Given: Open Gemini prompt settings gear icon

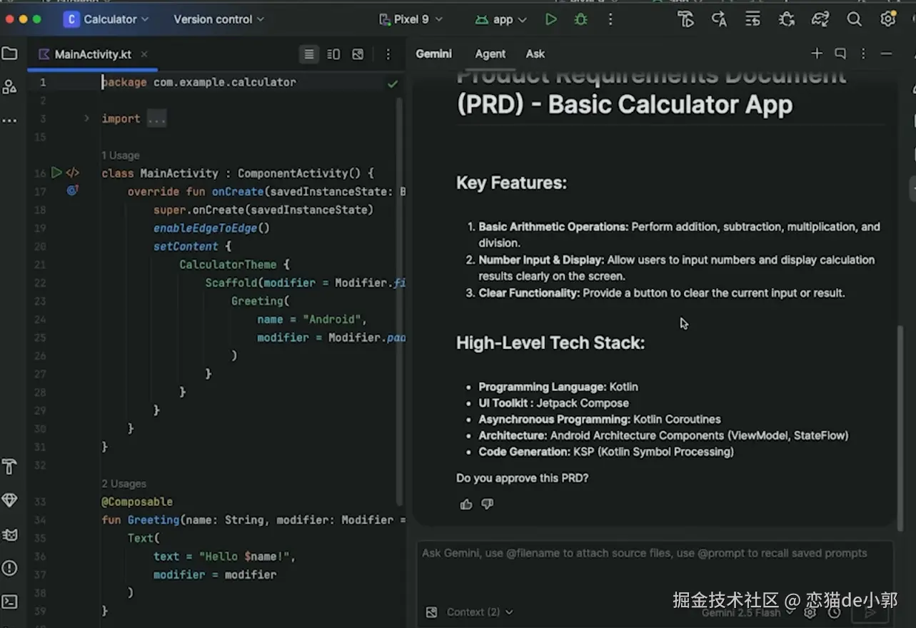Looking at the screenshot, I should tap(810, 612).
